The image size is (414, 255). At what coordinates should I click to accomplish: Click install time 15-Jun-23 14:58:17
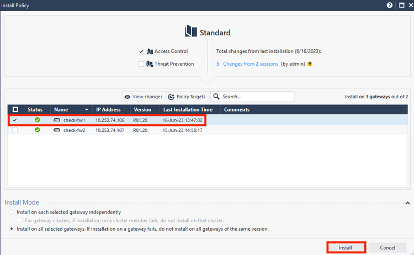coord(183,130)
